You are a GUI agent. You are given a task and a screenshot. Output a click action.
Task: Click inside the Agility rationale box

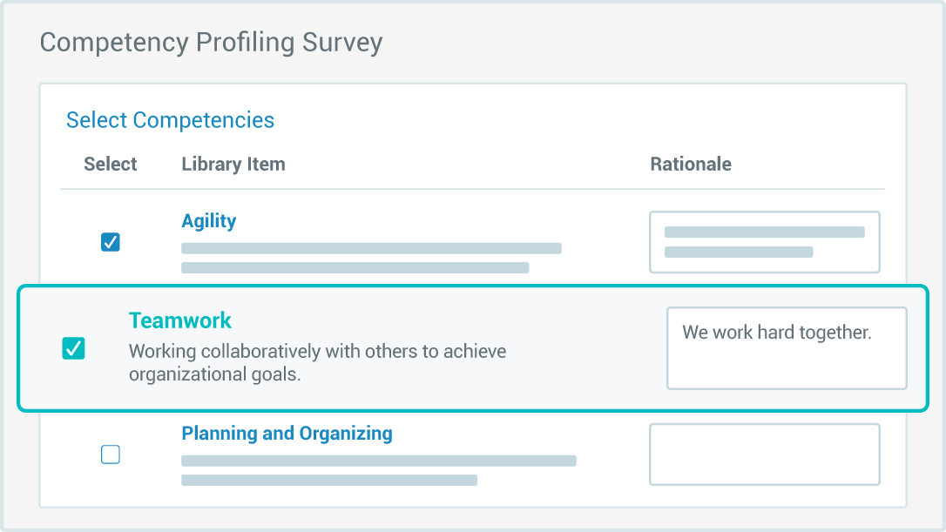(x=764, y=242)
